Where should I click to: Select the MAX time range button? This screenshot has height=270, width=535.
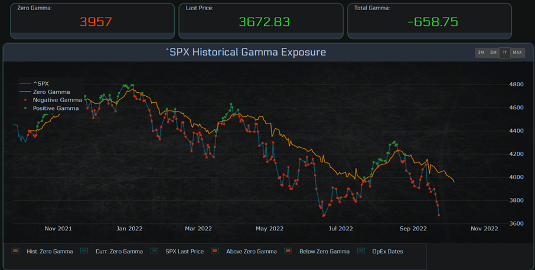pyautogui.click(x=517, y=53)
